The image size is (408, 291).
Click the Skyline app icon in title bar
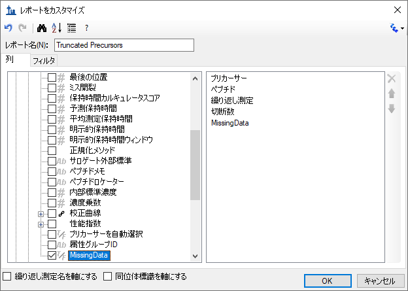(x=11, y=10)
